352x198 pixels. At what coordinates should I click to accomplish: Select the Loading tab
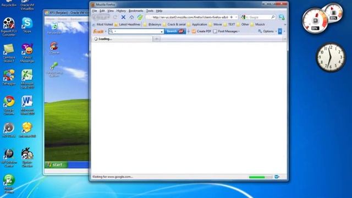(x=122, y=39)
